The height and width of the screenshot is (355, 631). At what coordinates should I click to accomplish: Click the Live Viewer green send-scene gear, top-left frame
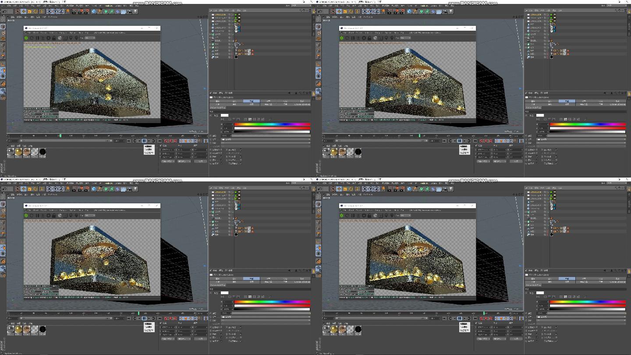coord(26,38)
